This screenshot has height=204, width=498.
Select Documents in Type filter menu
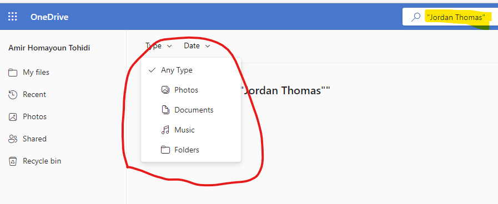pos(191,110)
